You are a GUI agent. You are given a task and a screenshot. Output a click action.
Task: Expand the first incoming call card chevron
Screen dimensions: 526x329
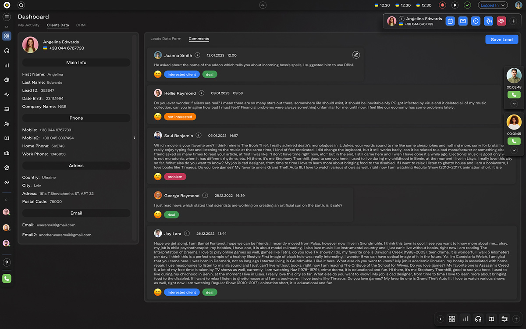point(514,104)
